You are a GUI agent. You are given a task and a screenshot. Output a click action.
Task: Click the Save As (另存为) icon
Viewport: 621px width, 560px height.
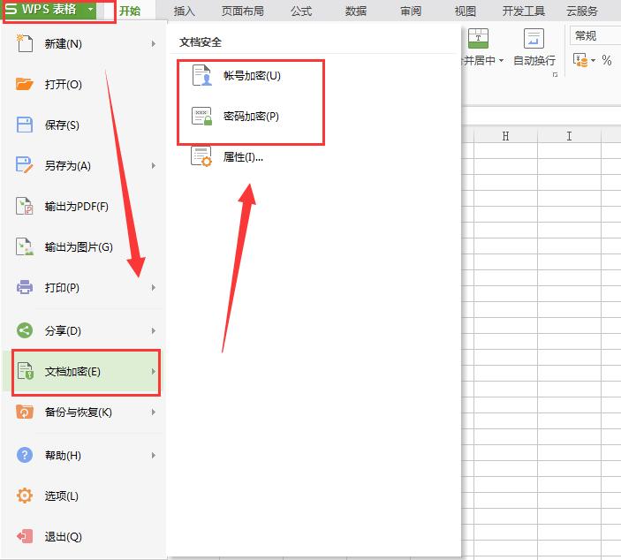(25, 165)
